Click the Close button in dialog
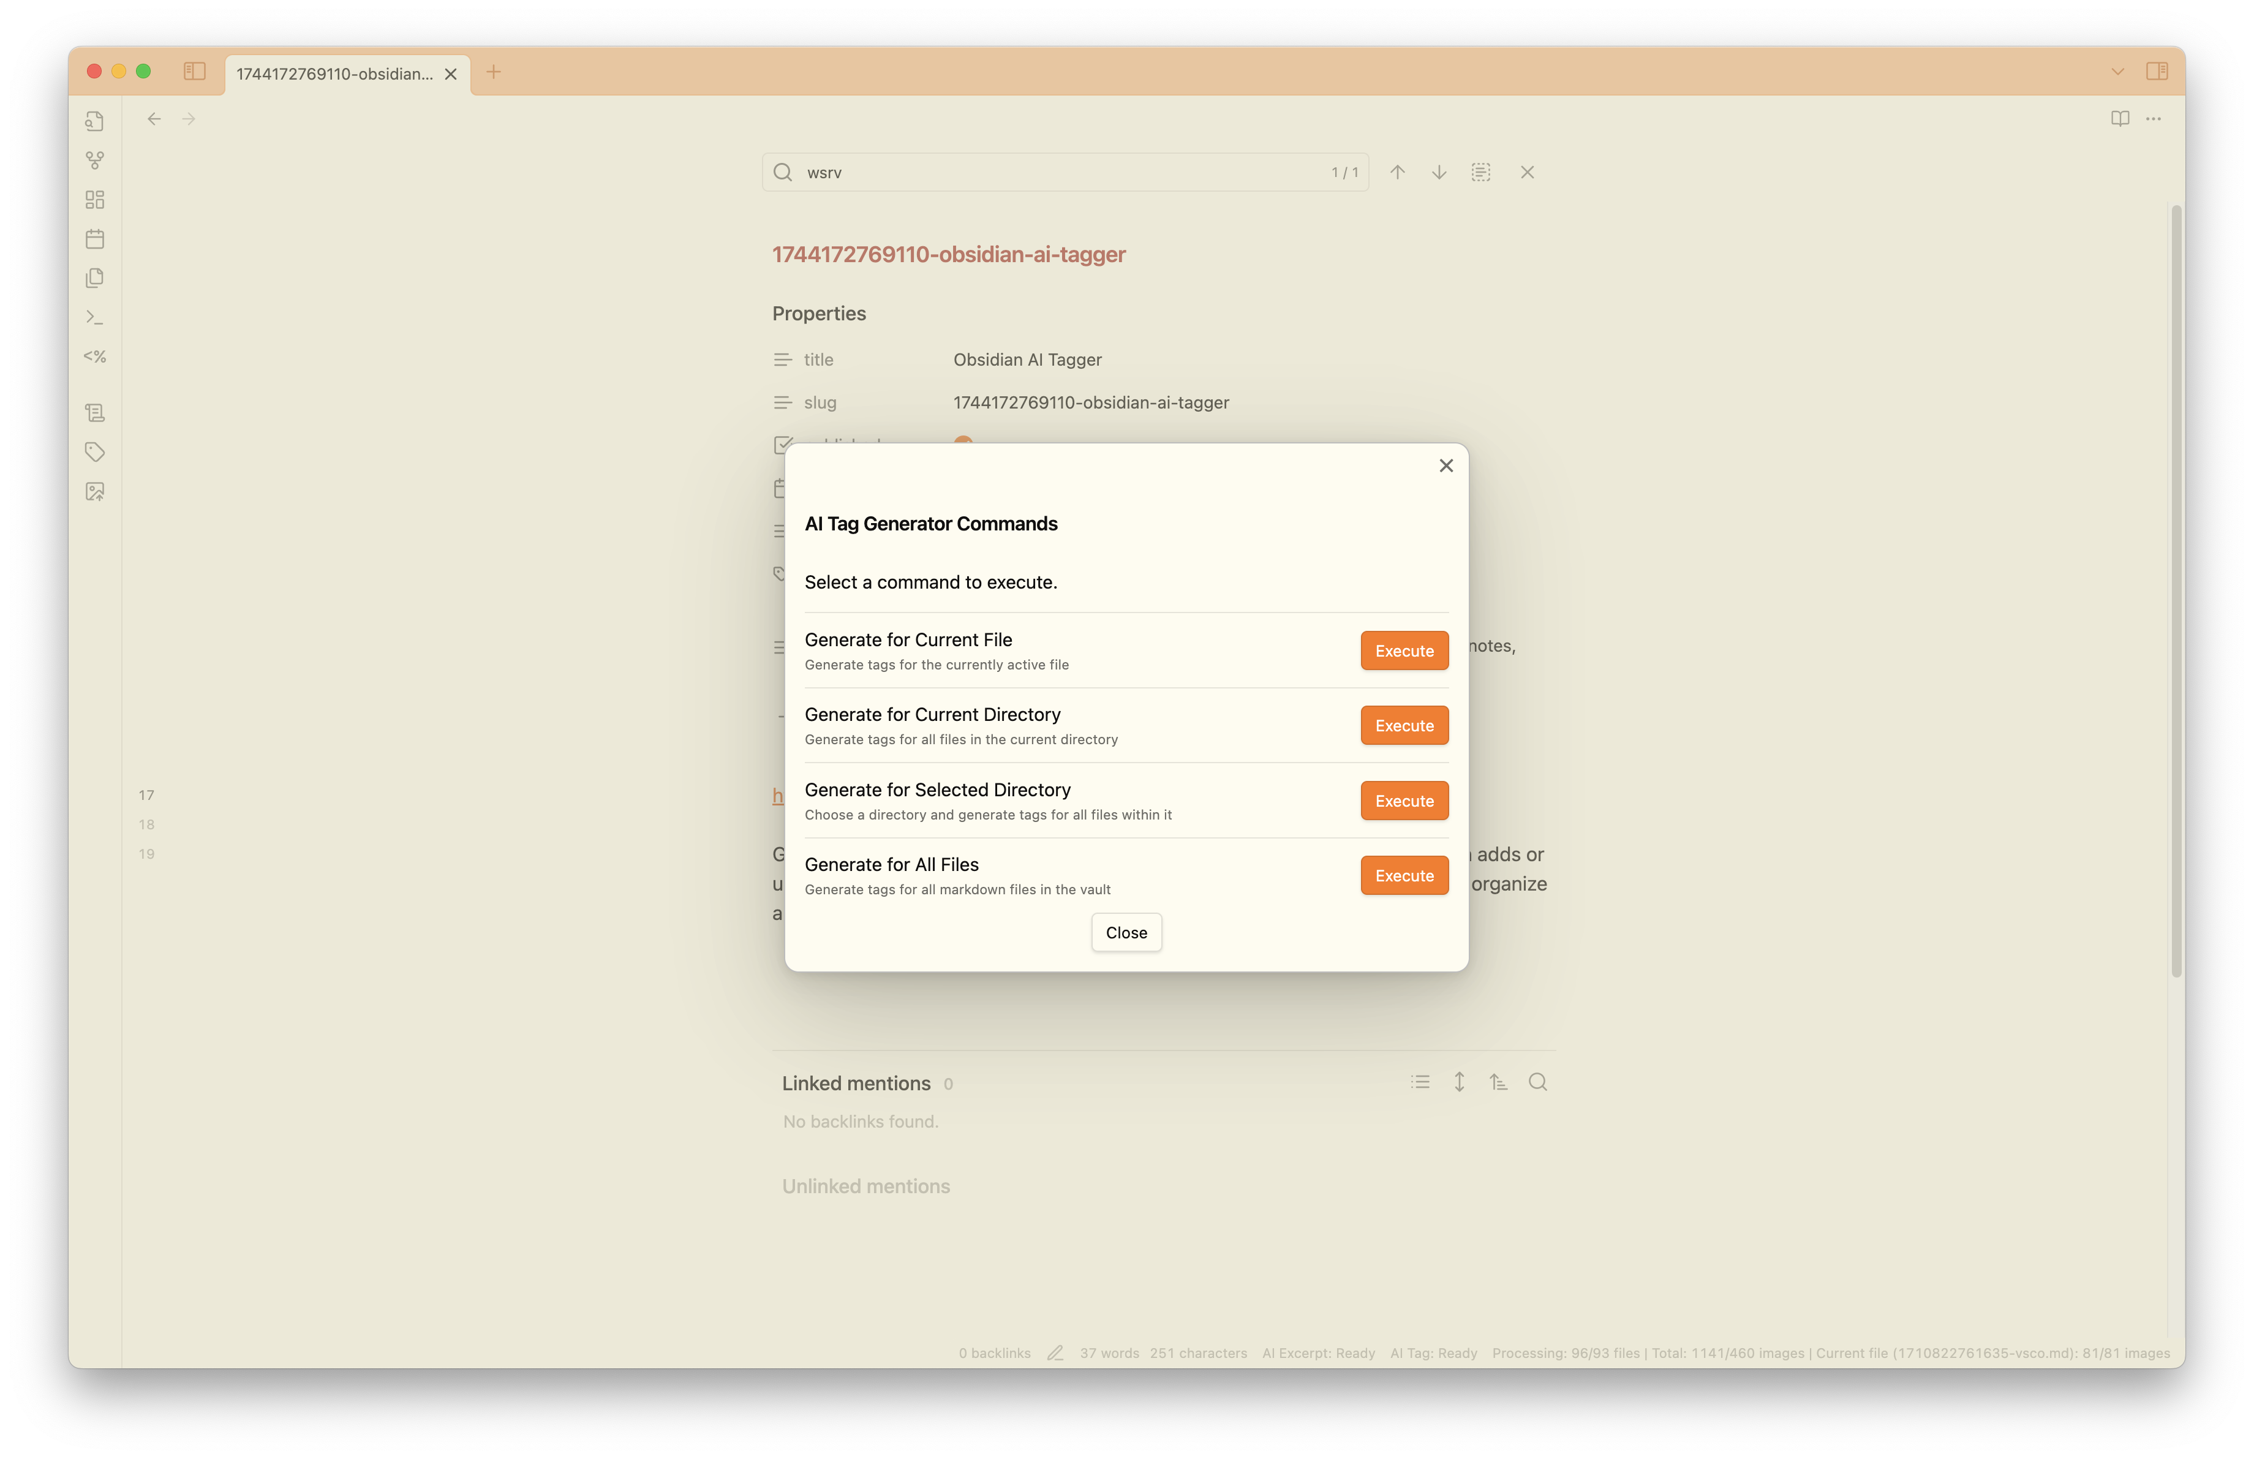 pyautogui.click(x=1126, y=933)
